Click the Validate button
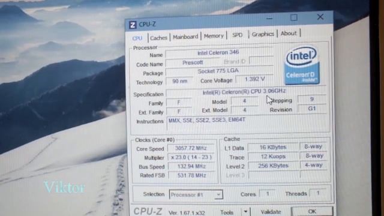 271,212
